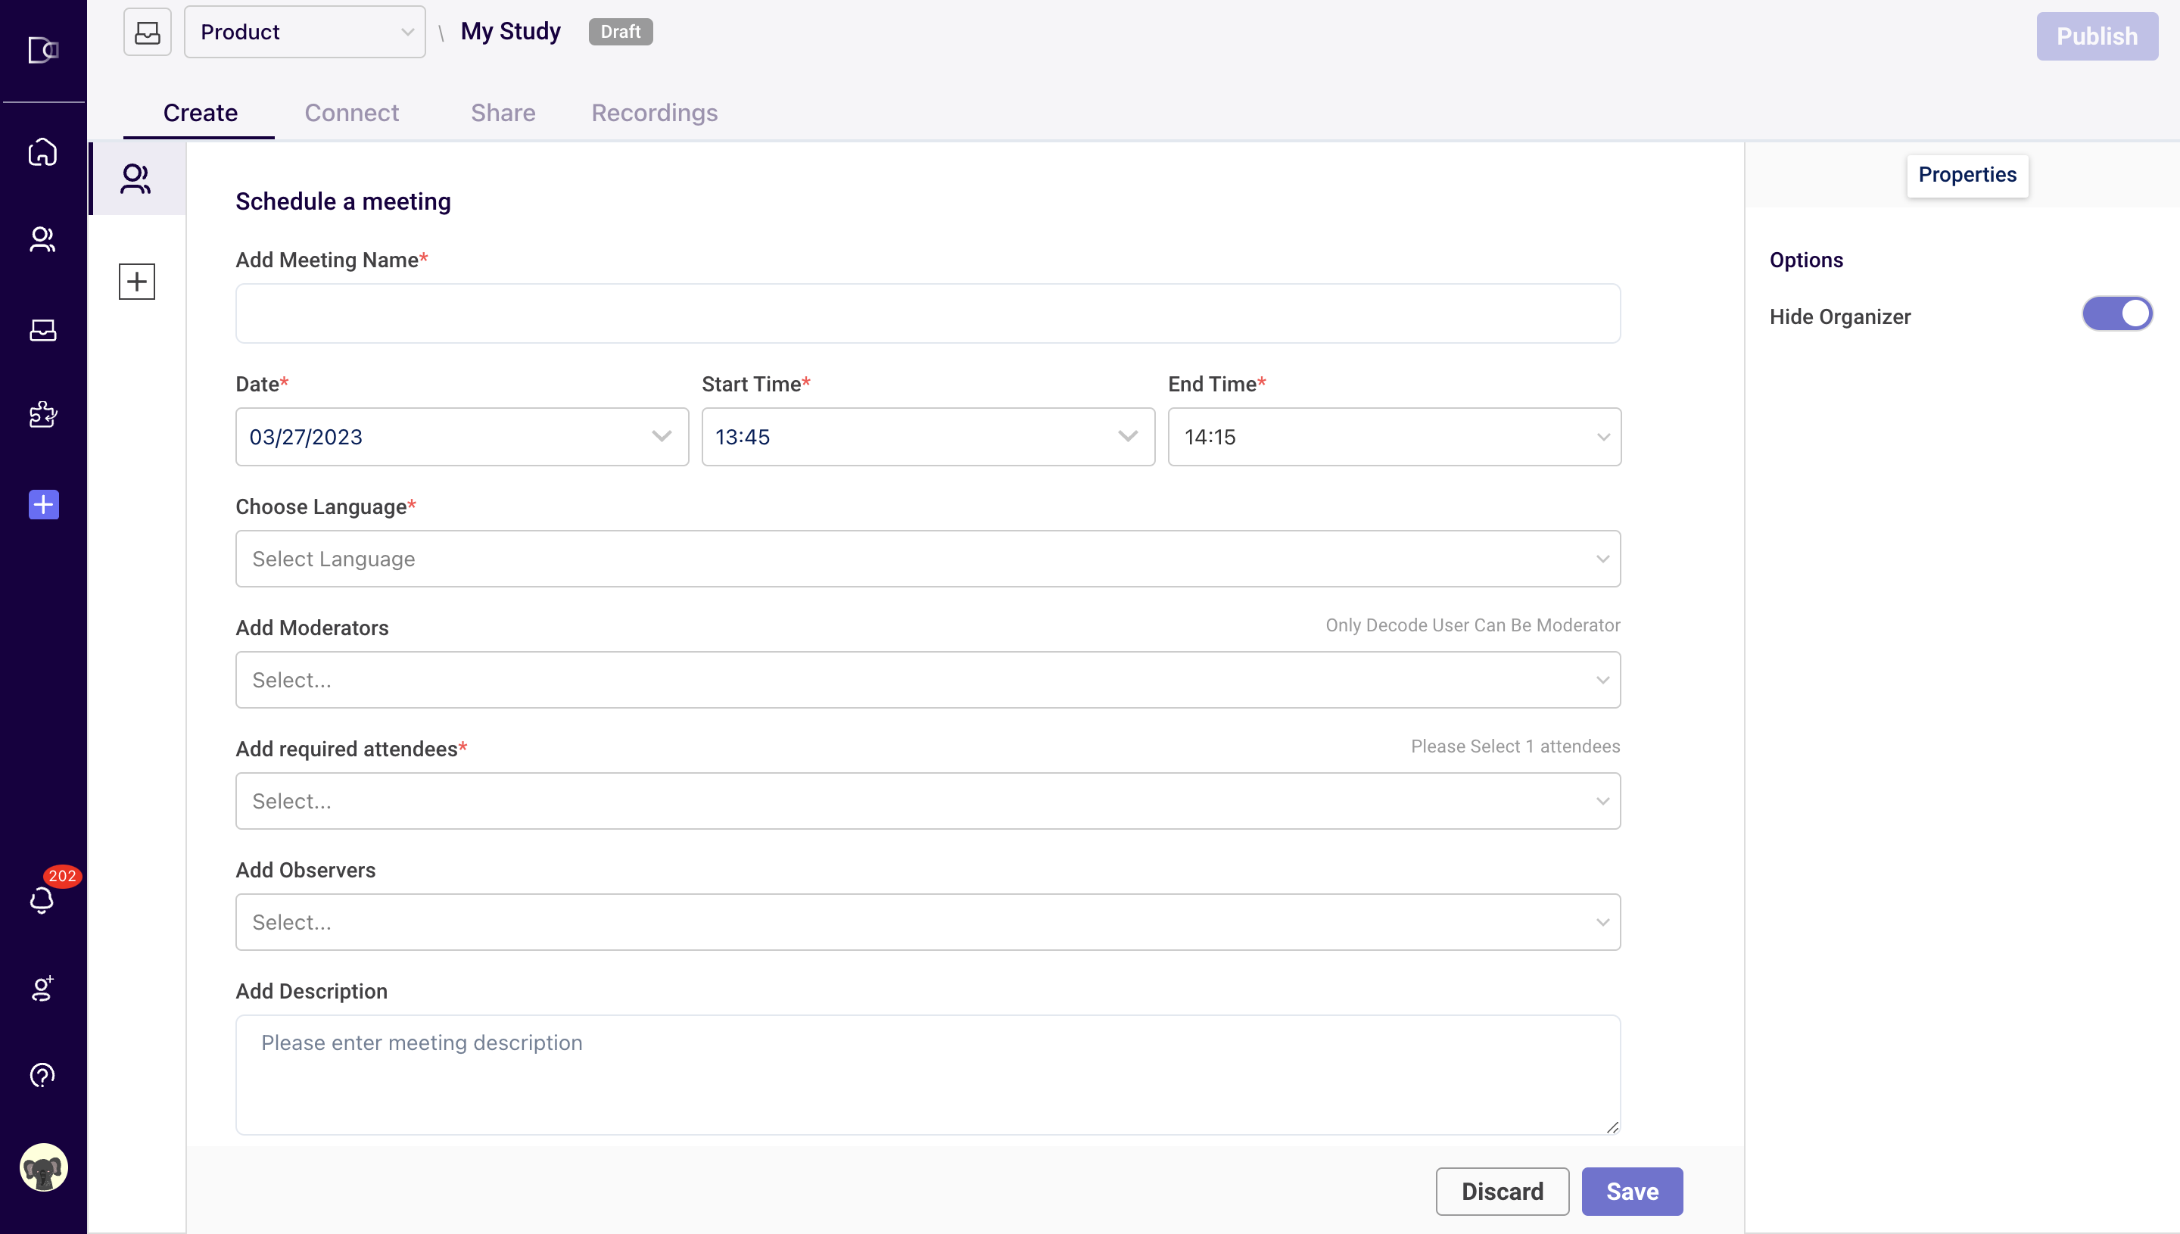
Task: Click the purple plus create icon
Action: [x=43, y=504]
